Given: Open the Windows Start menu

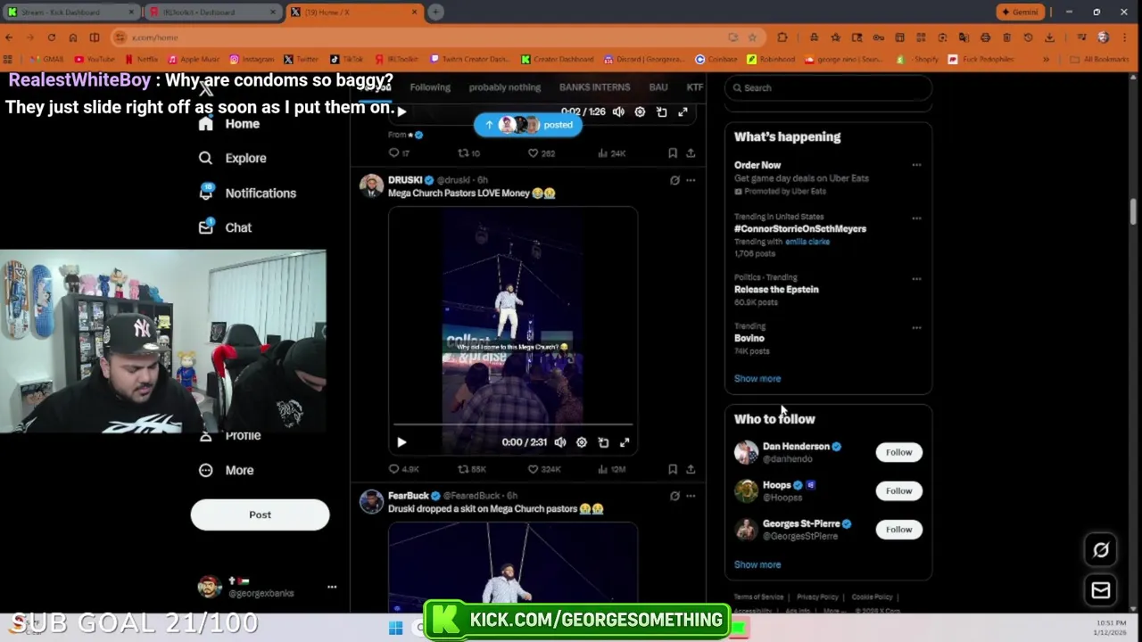Looking at the screenshot, I should 395,628.
